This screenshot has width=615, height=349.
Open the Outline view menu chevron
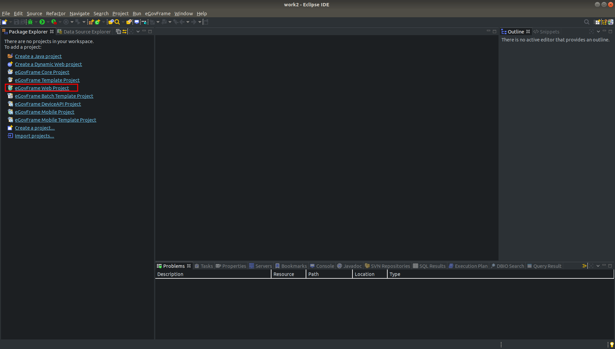pyautogui.click(x=598, y=31)
